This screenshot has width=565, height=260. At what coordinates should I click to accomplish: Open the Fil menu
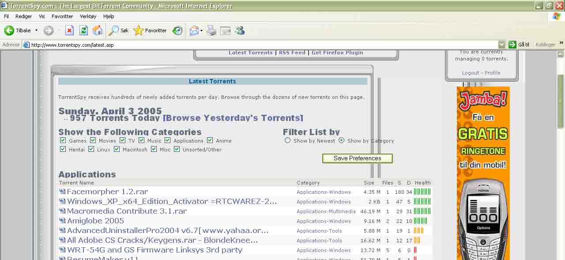(x=6, y=16)
